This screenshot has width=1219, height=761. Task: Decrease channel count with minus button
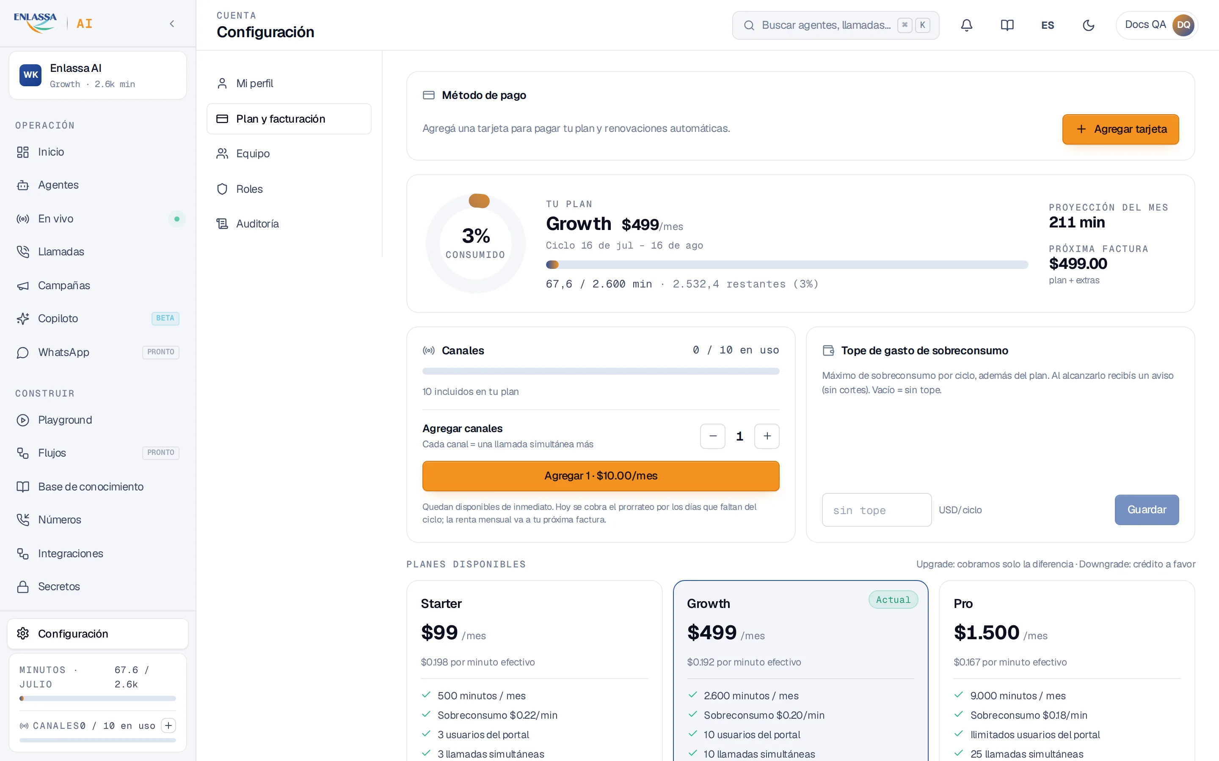point(712,436)
